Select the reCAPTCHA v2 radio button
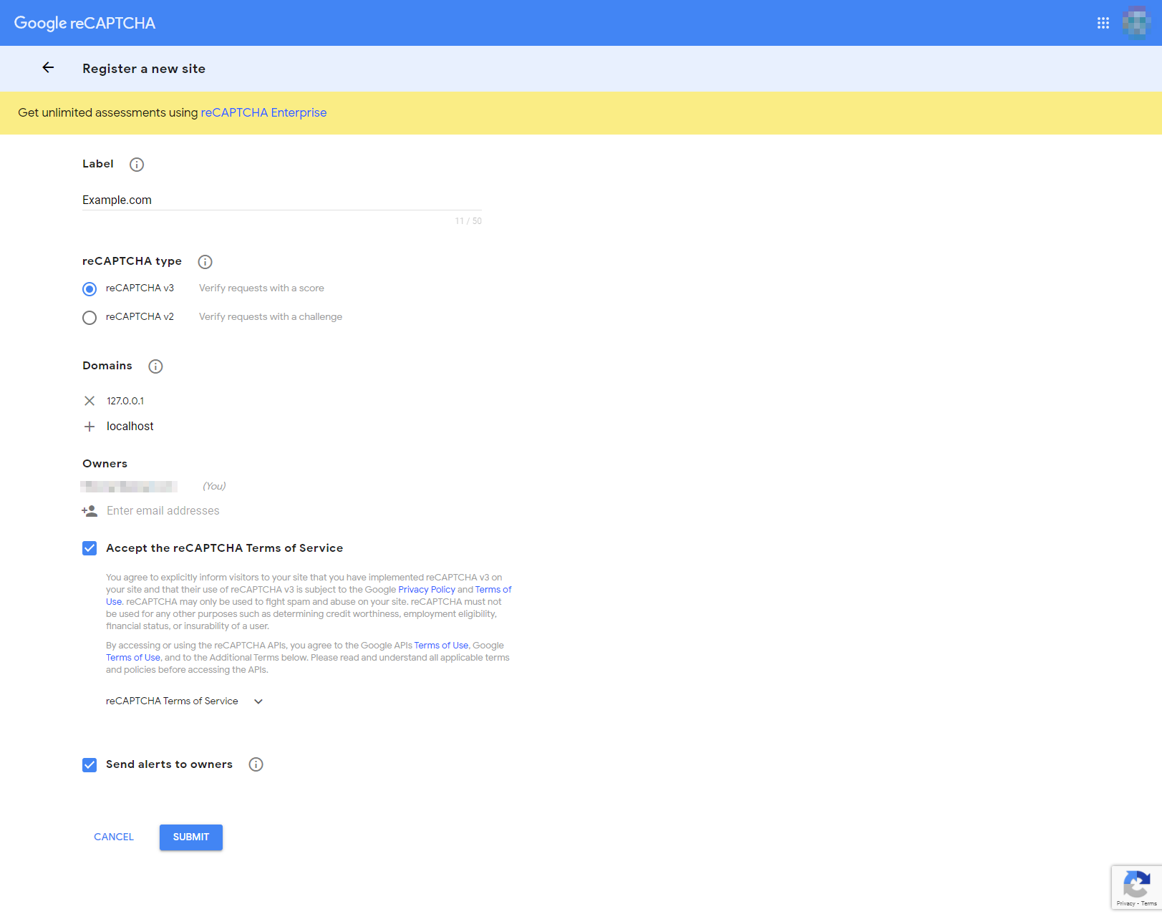 coord(89,318)
